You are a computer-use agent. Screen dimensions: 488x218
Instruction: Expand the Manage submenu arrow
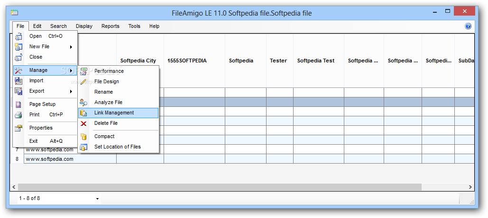click(71, 70)
